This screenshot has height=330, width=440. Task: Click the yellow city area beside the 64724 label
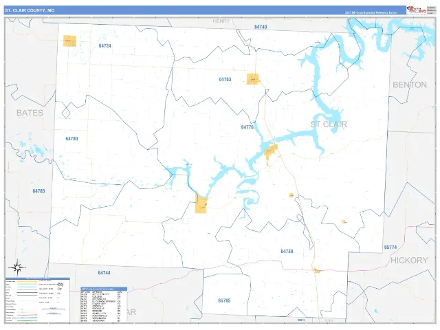(69, 41)
